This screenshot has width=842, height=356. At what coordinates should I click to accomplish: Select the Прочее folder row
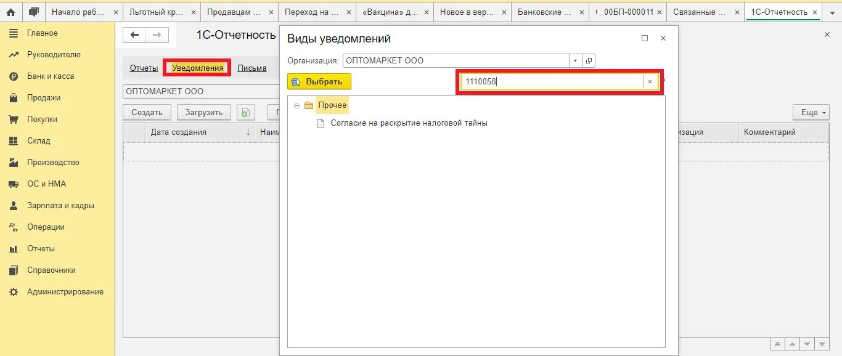click(332, 105)
